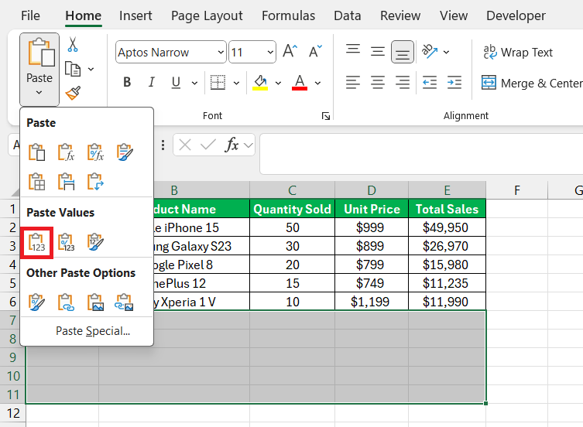
Task: Select the Format Painter brush
Action: (73, 93)
